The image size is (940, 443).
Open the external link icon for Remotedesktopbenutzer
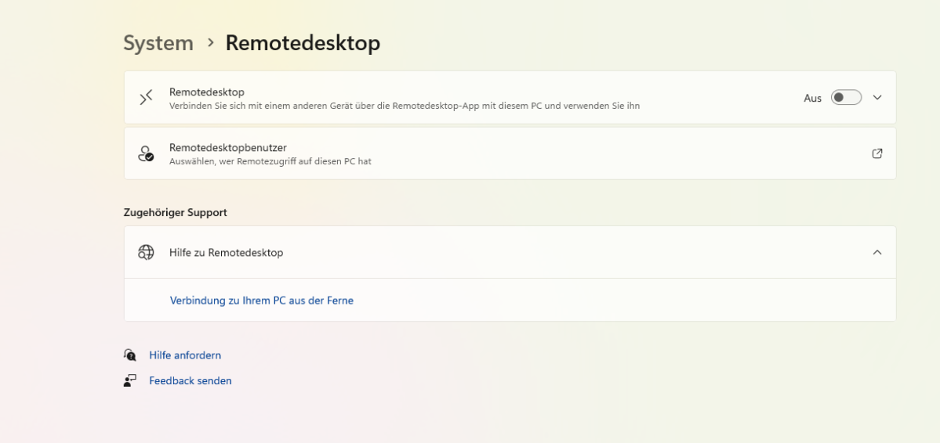click(x=877, y=153)
